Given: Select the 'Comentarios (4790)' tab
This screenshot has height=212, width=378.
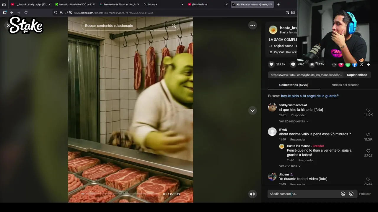Looking at the screenshot, I should [294, 85].
